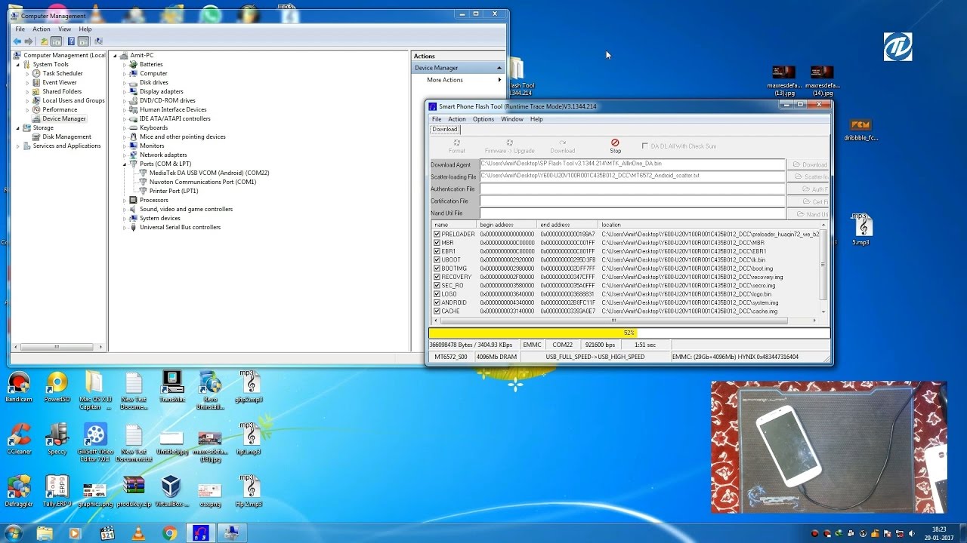Screen dimensions: 967x543
Task: Open File menu in Computer Management
Action: point(20,29)
